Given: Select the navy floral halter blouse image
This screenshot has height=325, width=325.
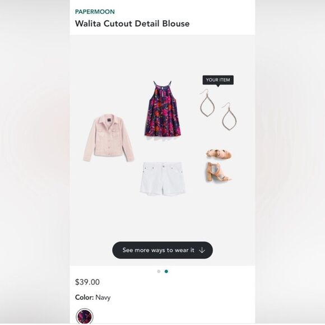Looking at the screenshot, I should coord(162,109).
